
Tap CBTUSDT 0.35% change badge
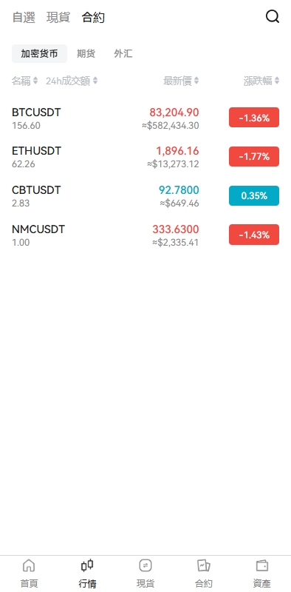click(x=254, y=195)
